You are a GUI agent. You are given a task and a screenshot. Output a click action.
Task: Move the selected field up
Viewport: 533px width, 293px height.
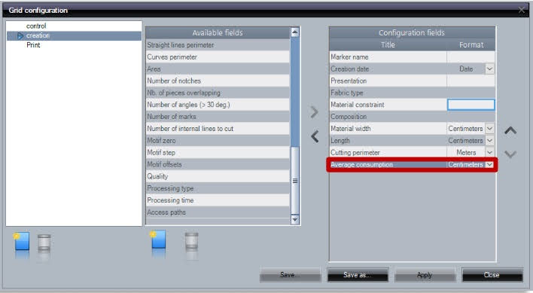510,130
